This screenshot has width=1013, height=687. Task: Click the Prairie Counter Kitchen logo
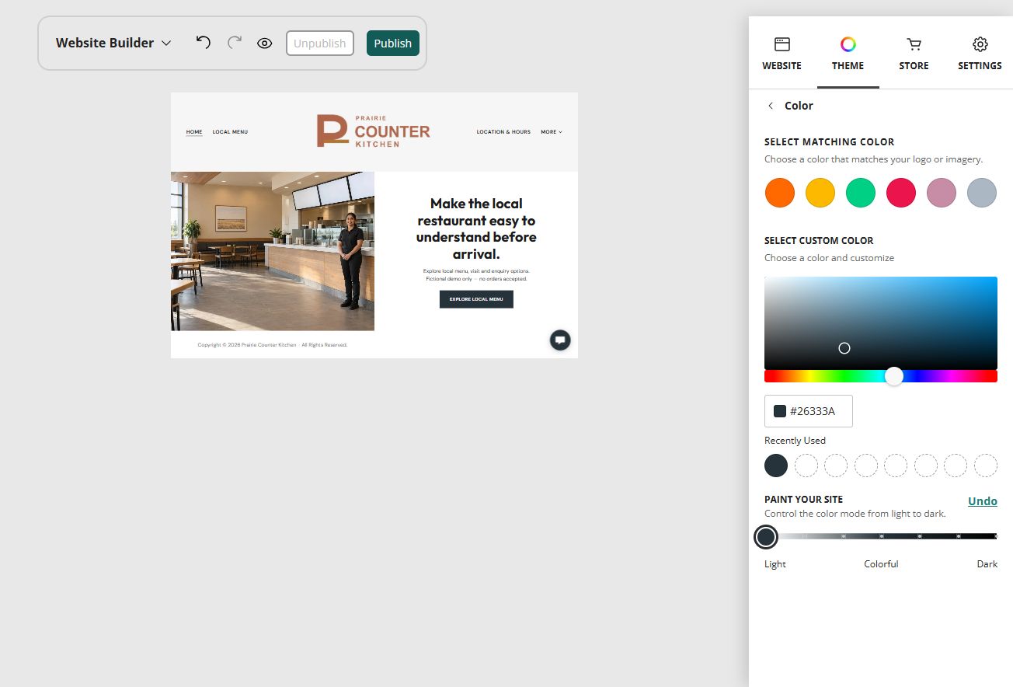click(x=374, y=131)
